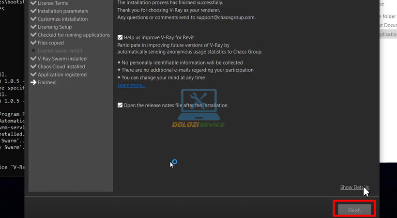397x218 pixels.
Task: Click the bullet beside License server install
Action: [x=33, y=51]
